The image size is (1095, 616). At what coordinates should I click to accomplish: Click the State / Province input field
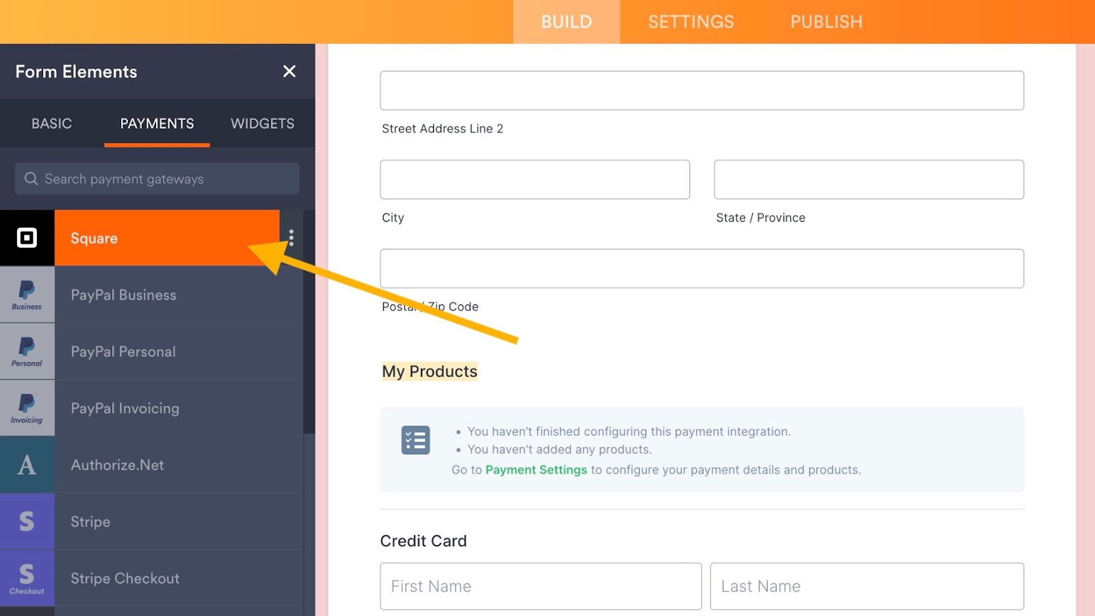868,179
